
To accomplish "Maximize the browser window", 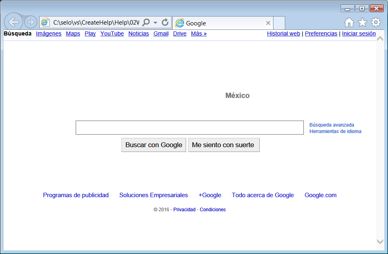I will 362,8.
